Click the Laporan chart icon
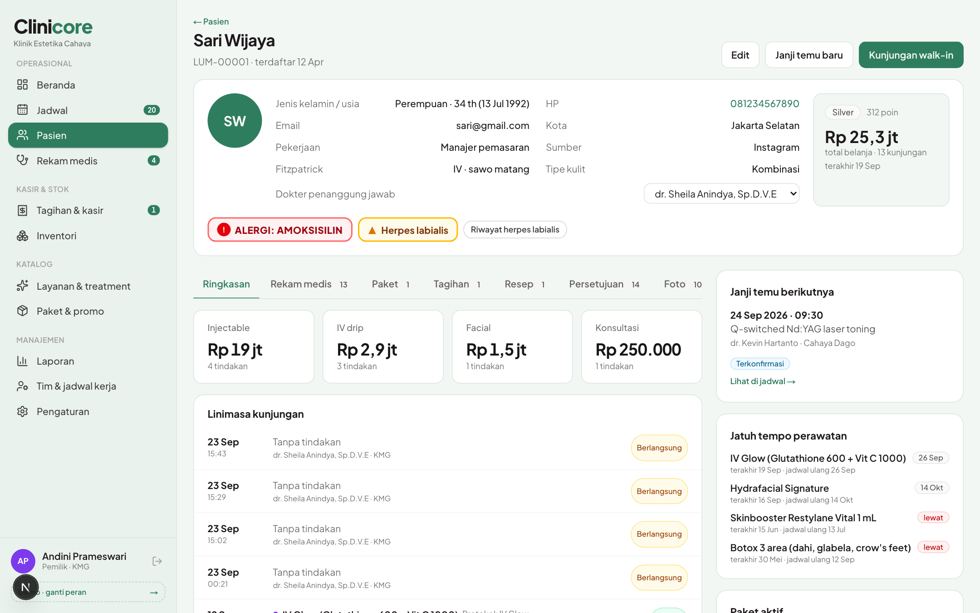 coord(22,361)
